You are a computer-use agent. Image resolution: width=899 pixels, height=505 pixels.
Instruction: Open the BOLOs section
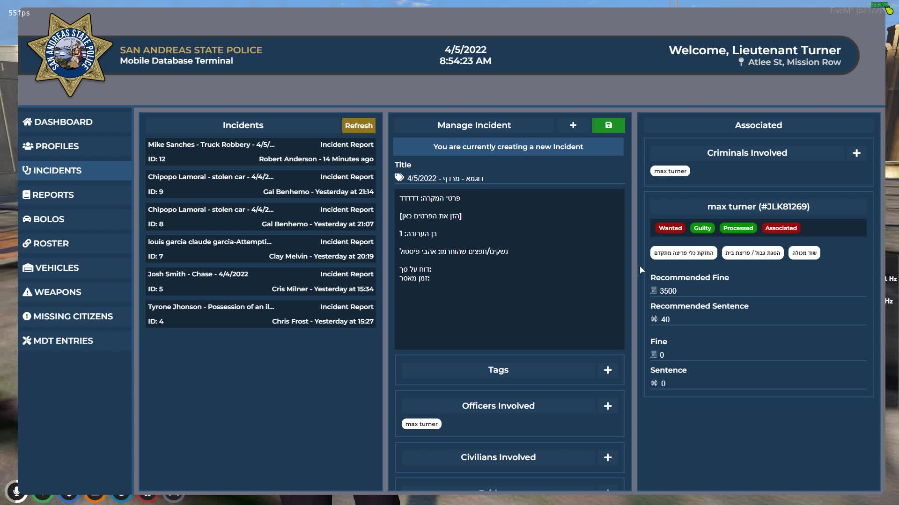click(x=75, y=219)
